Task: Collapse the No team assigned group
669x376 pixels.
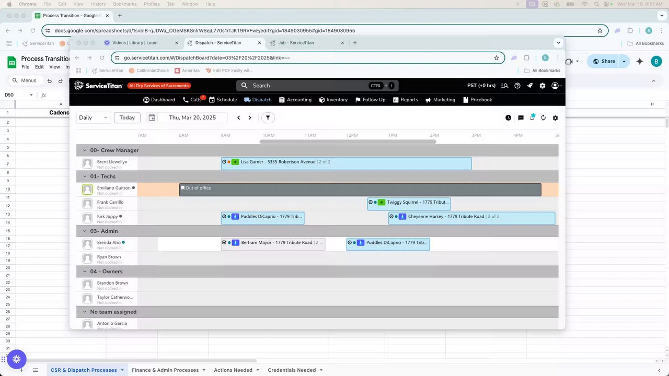Action: [84, 312]
